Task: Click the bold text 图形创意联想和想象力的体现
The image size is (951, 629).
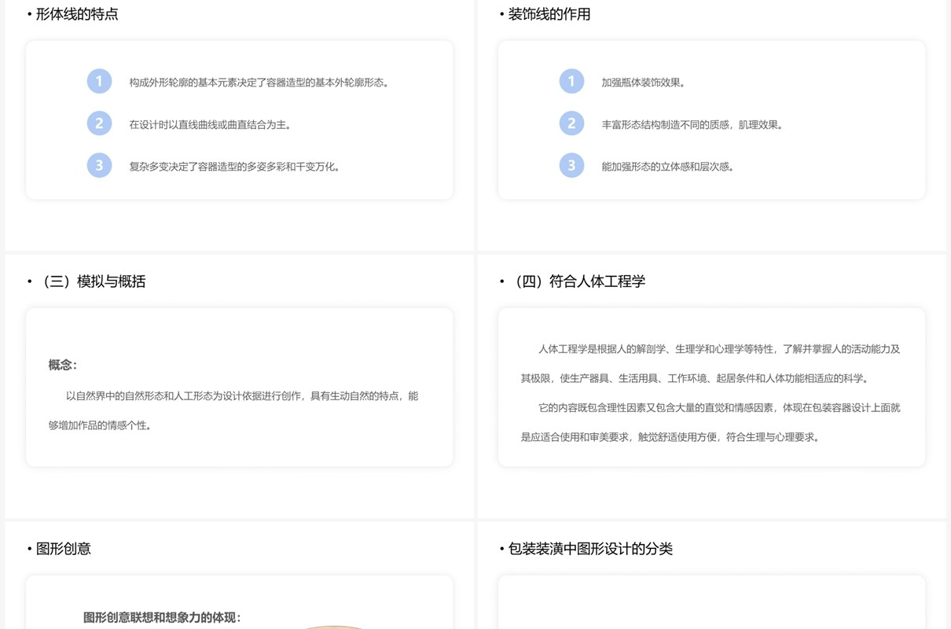Action: tap(163, 618)
